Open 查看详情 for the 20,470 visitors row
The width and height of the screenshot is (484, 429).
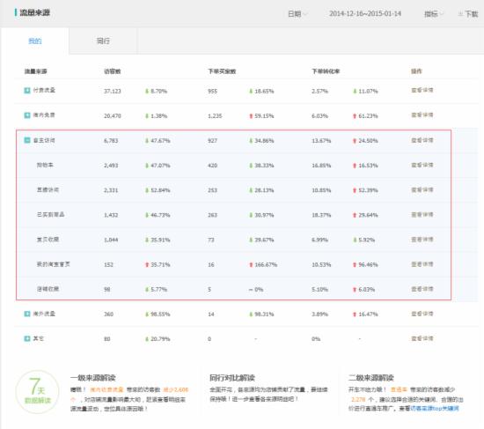[422, 115]
